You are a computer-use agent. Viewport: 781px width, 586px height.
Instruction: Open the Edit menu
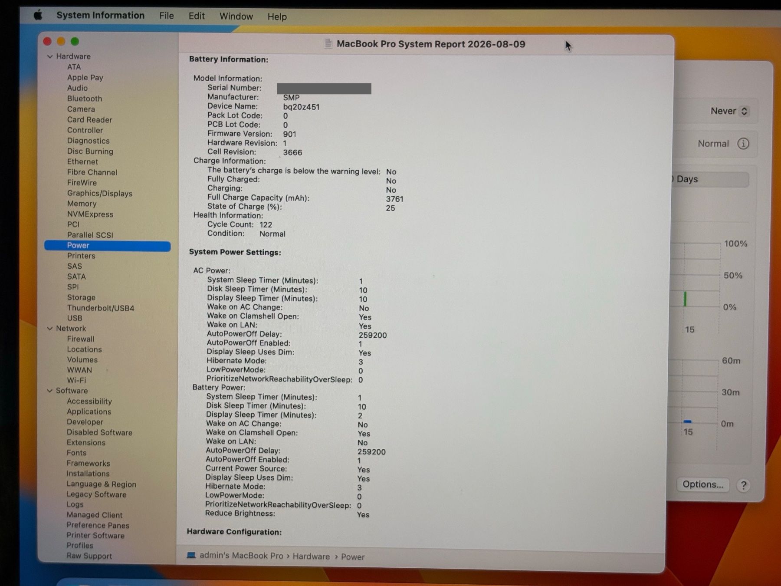point(197,16)
